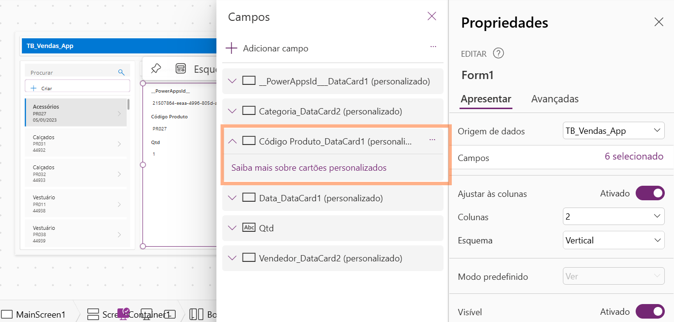The width and height of the screenshot is (674, 322).
Task: Click the help question mark next to EDITAR
Action: tap(498, 53)
